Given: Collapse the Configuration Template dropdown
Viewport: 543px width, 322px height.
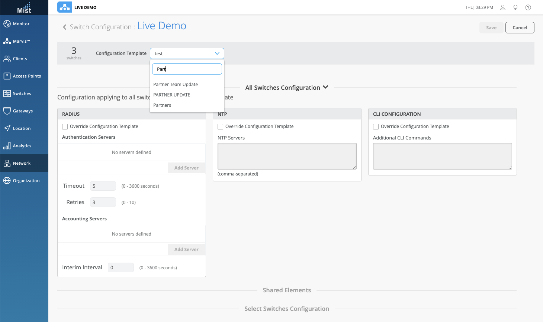Looking at the screenshot, I should pos(217,53).
